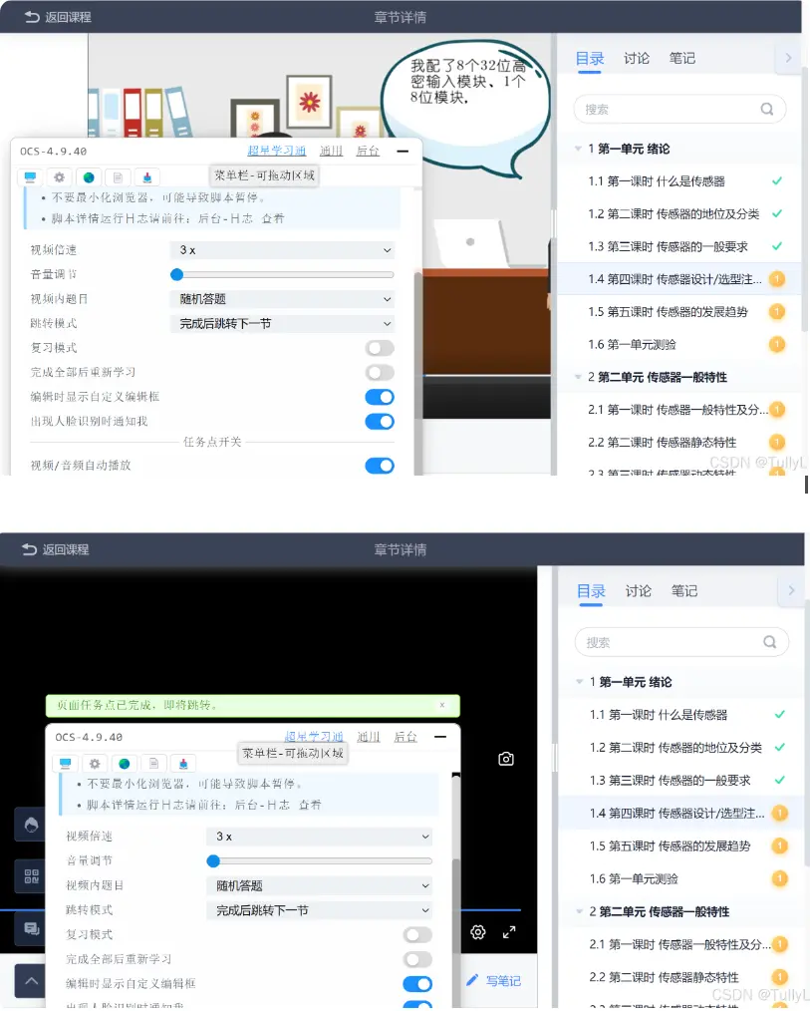Switch to the 笔记 tab in the lower capture
Image resolution: width=810 pixels, height=1011 pixels.
pos(684,591)
